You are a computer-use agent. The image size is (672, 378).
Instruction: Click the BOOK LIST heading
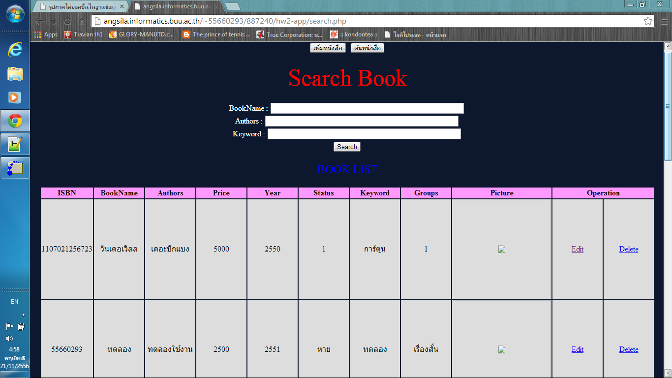347,169
